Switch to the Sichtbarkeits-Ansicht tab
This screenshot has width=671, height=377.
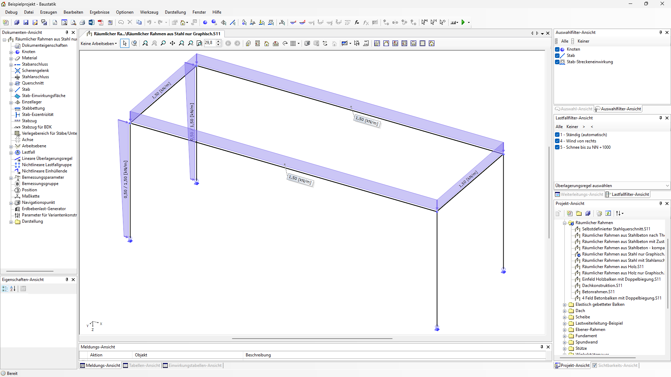[x=615, y=365]
